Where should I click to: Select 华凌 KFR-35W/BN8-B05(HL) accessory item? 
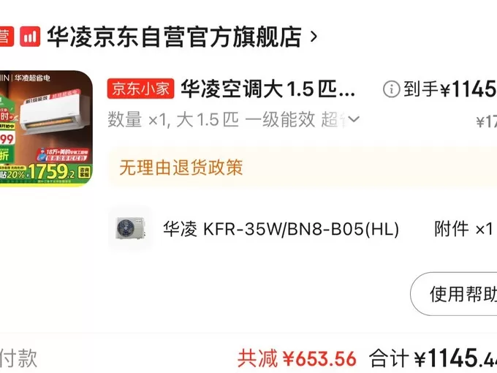[281, 229]
